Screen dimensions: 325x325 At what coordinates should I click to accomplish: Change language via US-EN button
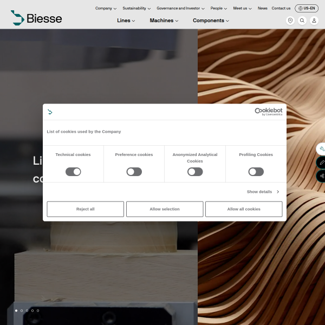pos(307,8)
